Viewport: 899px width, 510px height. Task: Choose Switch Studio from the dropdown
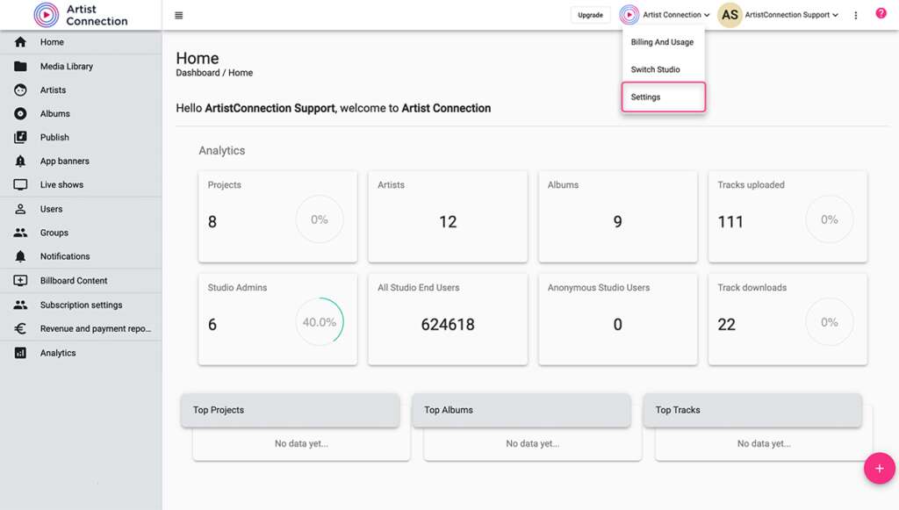663,69
